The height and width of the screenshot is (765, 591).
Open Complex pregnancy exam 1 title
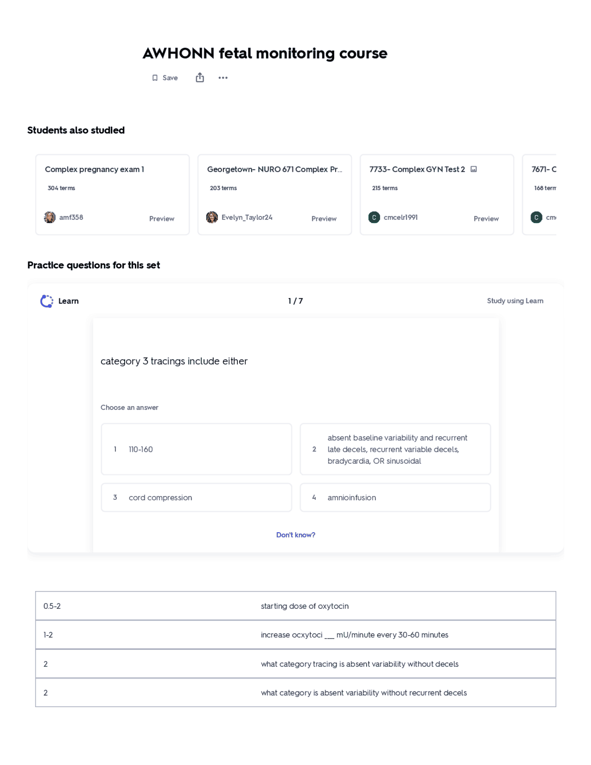tap(95, 169)
